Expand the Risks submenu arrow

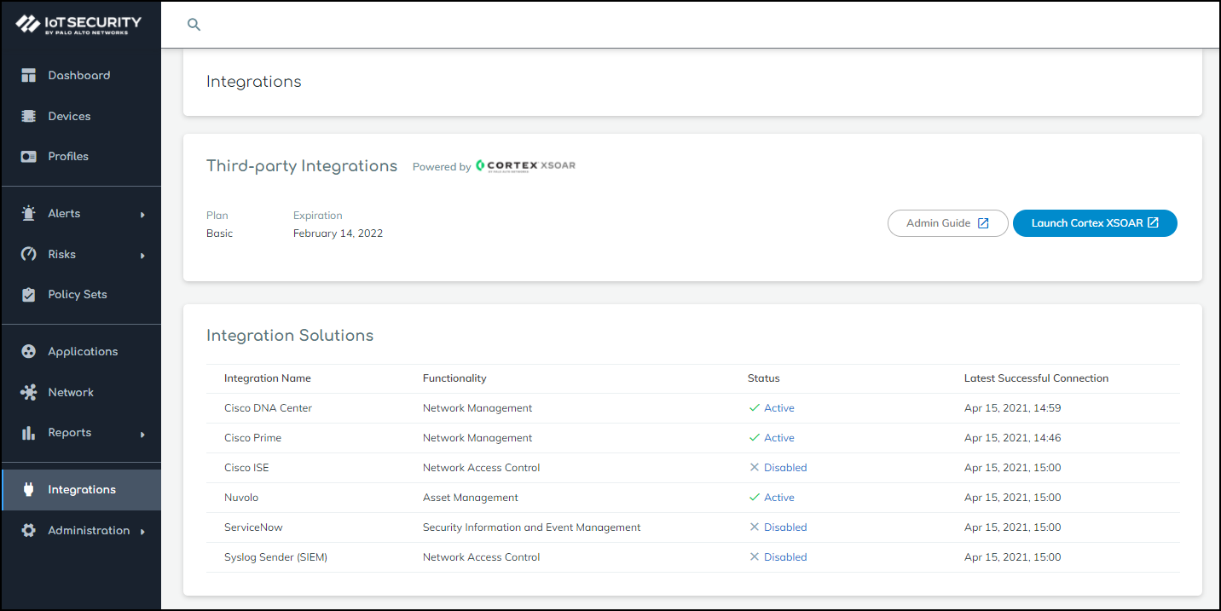pos(142,256)
